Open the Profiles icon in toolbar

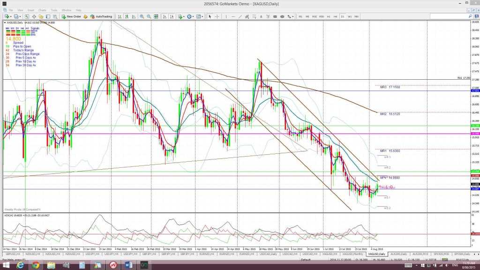click(16, 16)
